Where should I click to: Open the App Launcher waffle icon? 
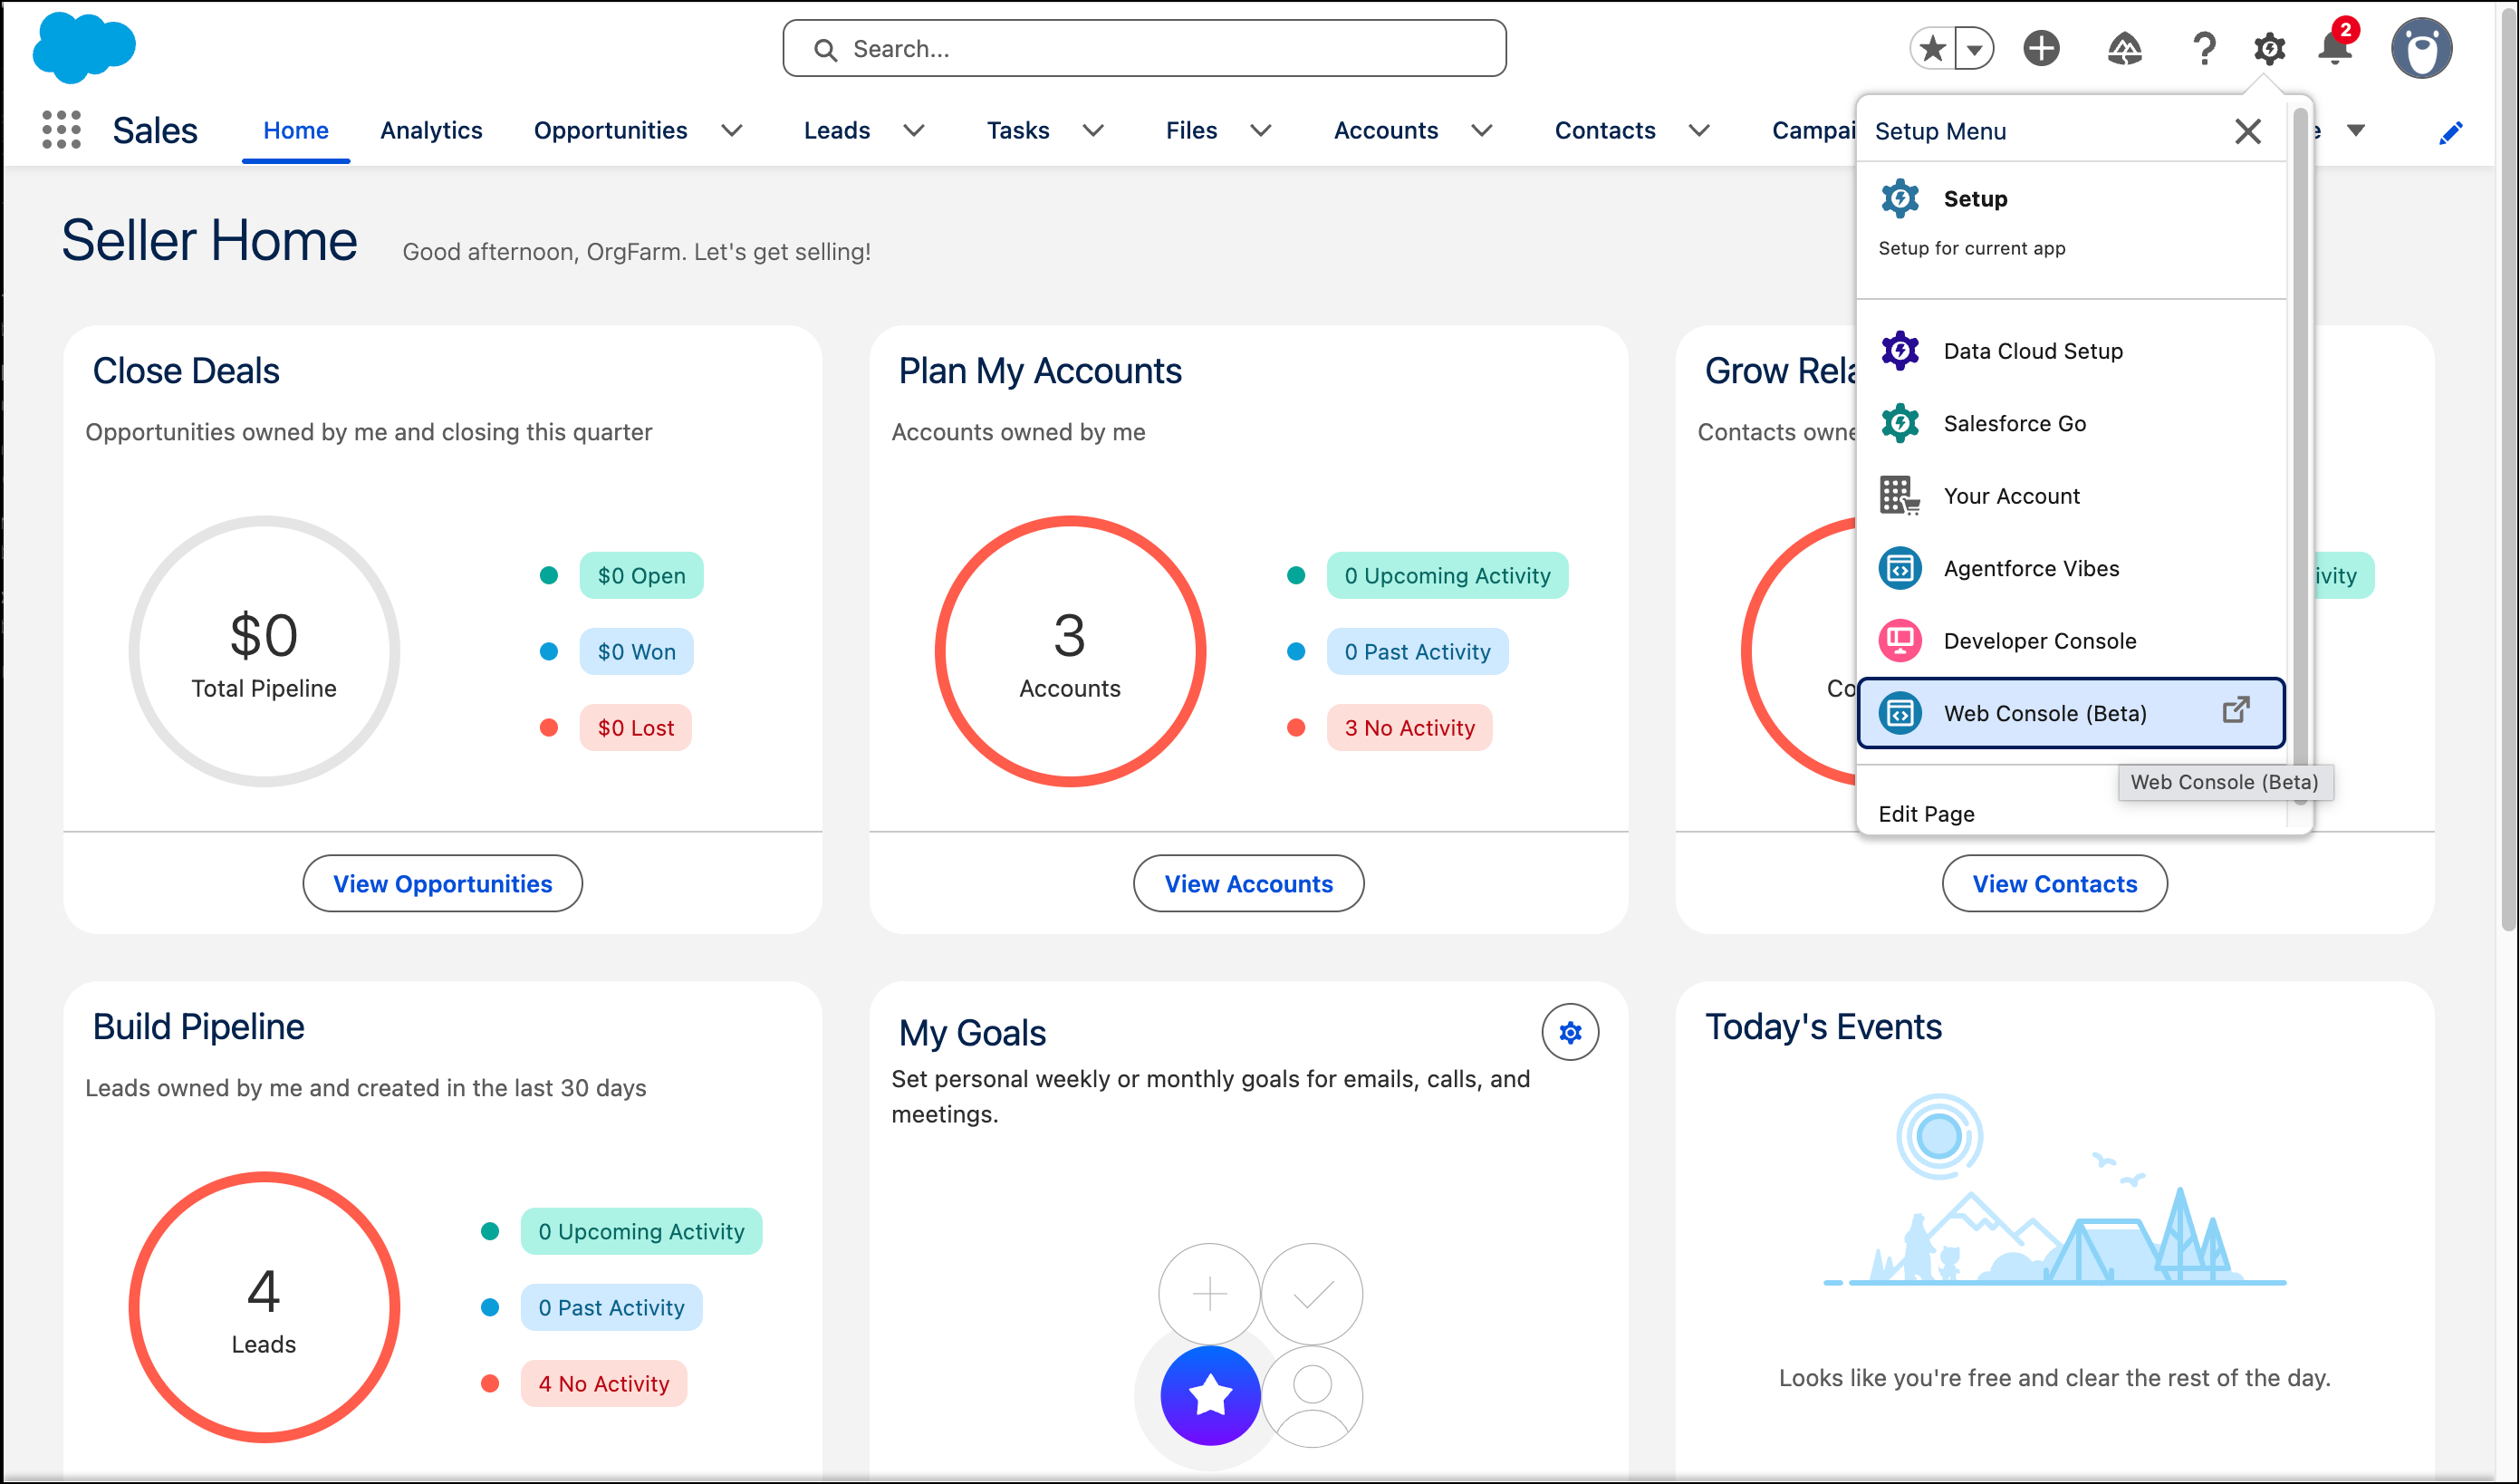tap(61, 130)
